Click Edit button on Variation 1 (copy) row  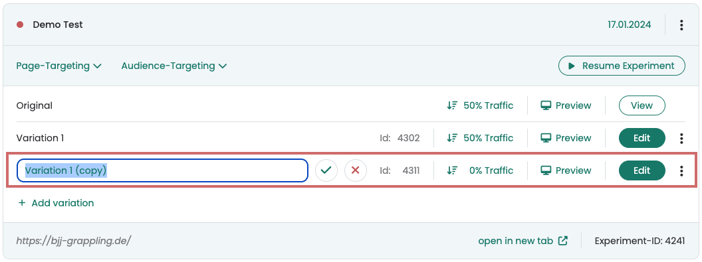tap(642, 170)
